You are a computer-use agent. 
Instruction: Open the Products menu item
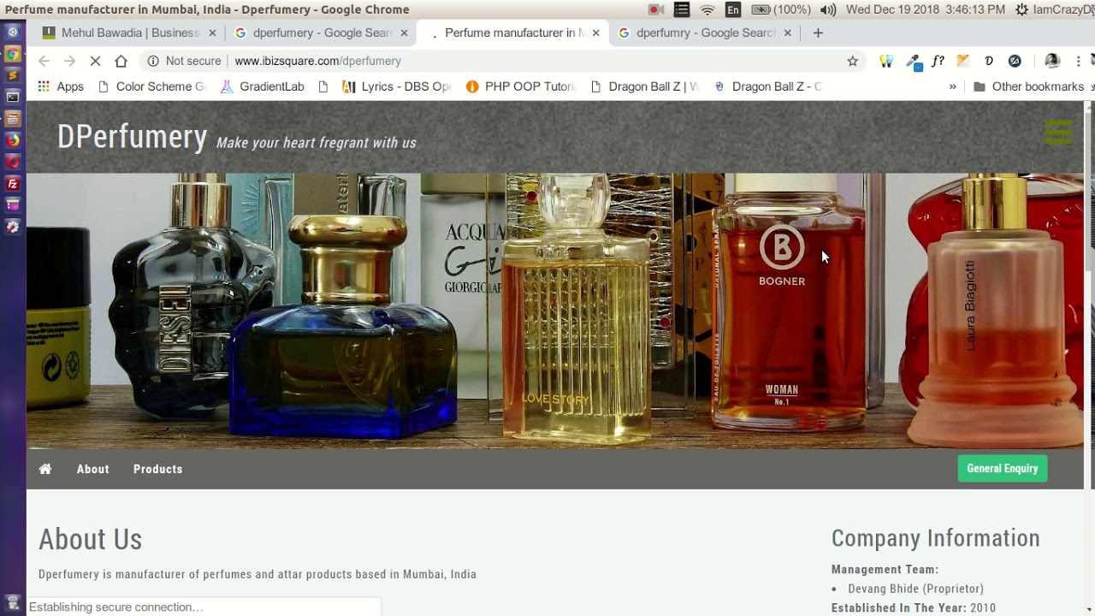click(x=157, y=469)
